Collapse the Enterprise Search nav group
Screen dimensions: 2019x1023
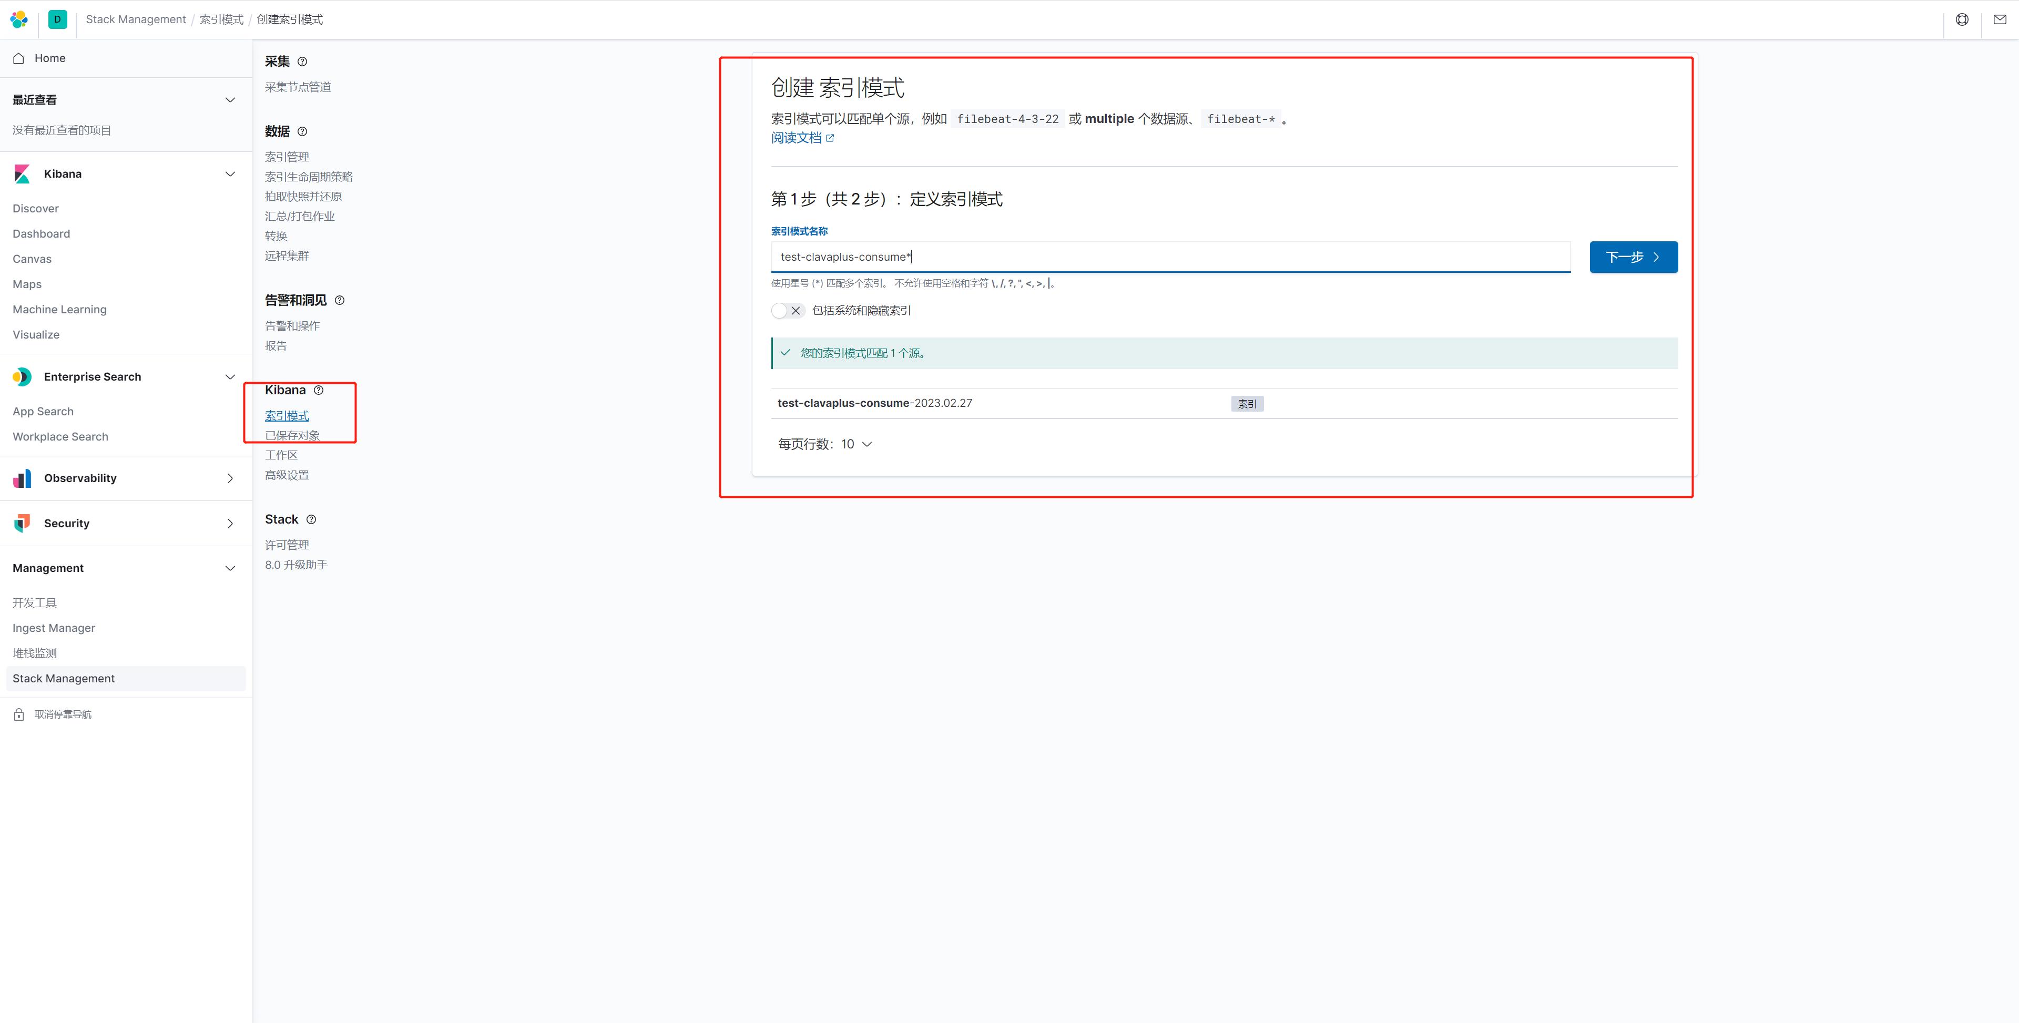pyautogui.click(x=230, y=377)
